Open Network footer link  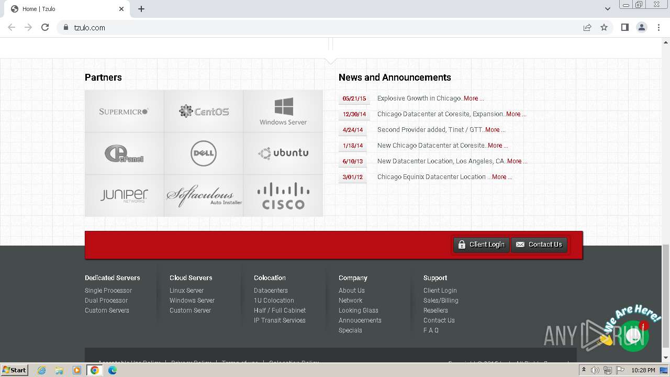tap(350, 301)
